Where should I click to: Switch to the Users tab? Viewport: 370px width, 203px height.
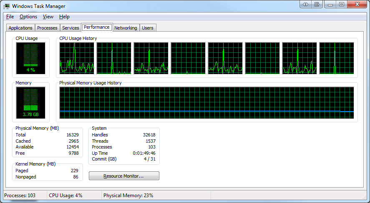(148, 28)
